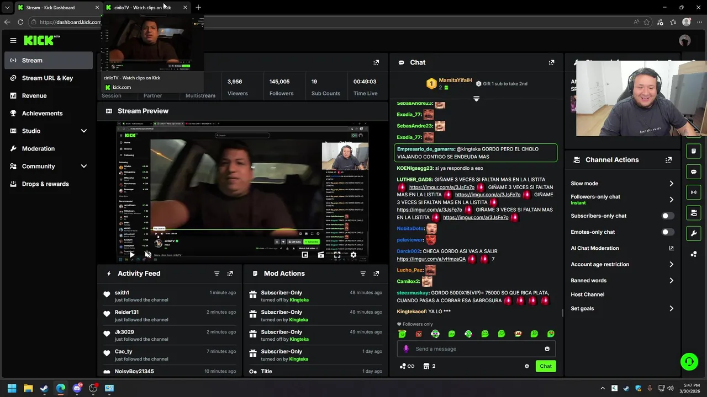Viewport: 707px width, 397px height.
Task: Open Drops & rewards page
Action: coord(49,184)
